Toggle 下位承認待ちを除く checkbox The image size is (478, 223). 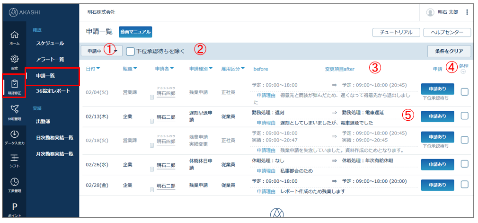click(x=130, y=51)
